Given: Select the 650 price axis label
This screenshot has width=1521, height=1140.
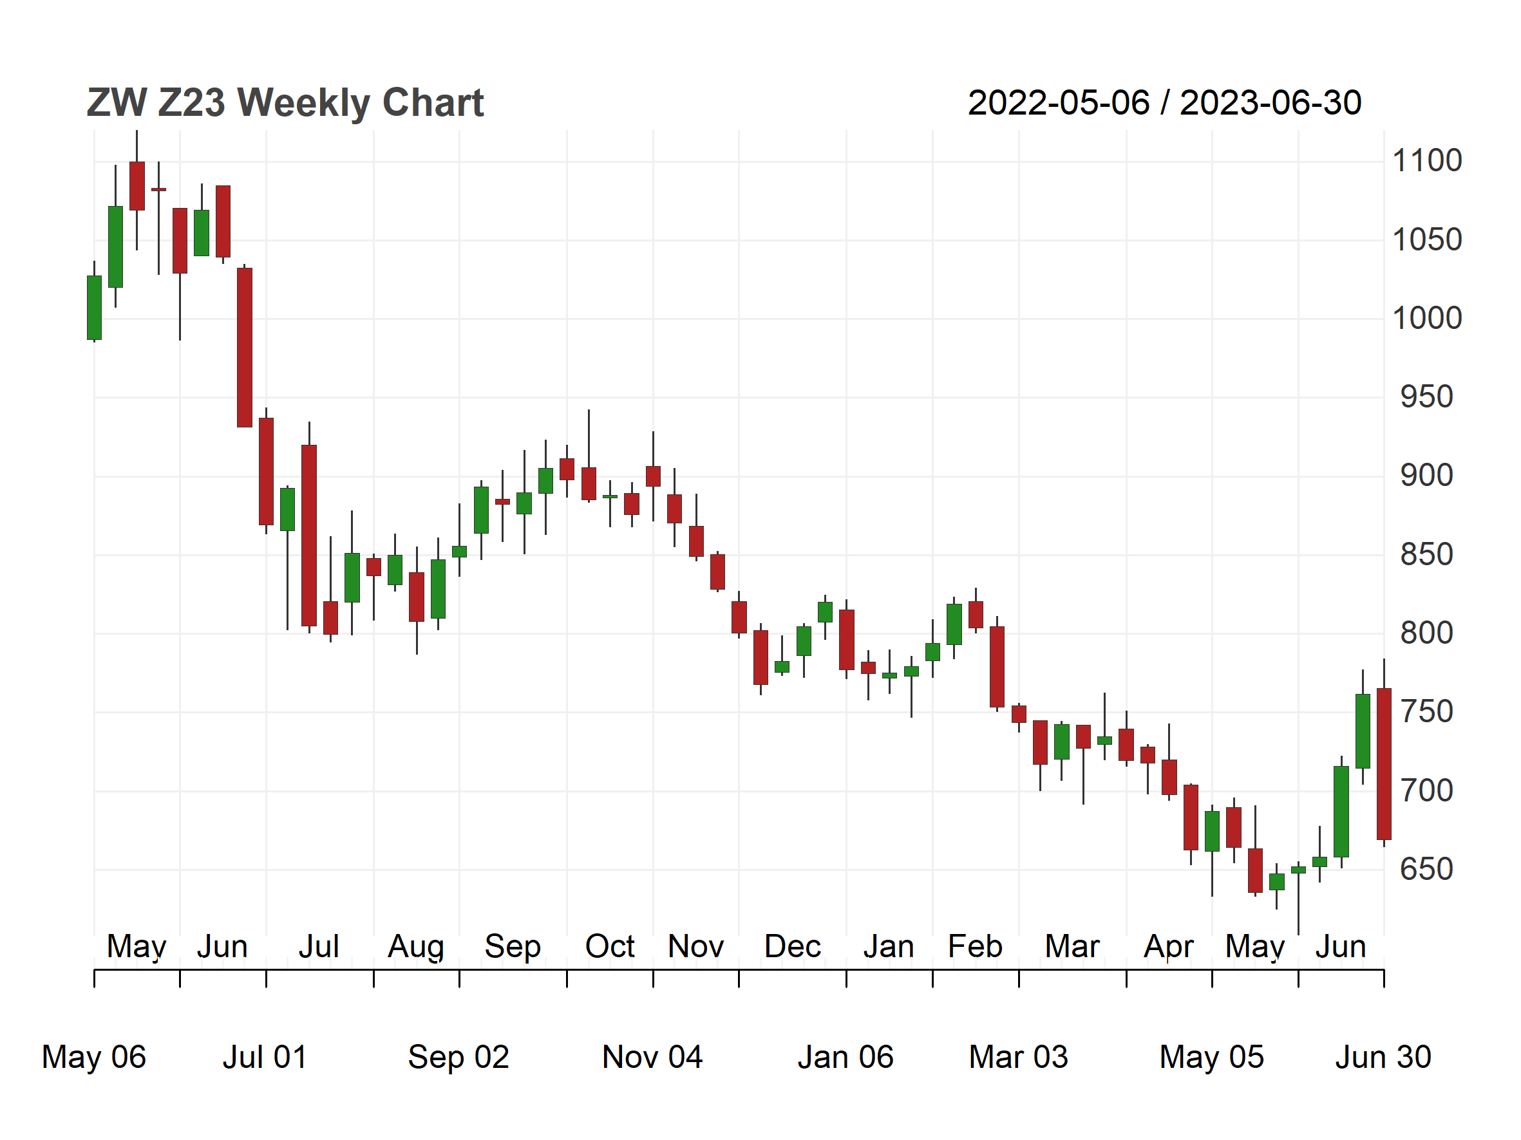Looking at the screenshot, I should click(x=1427, y=869).
